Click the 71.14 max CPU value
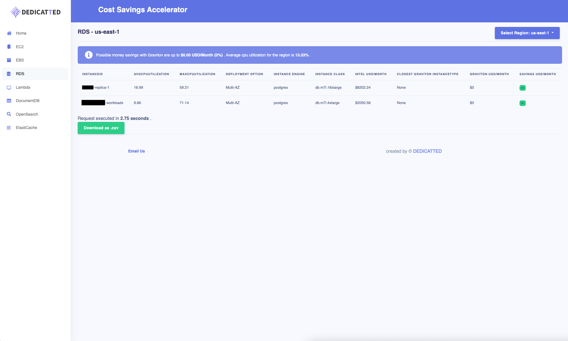Image resolution: width=568 pixels, height=341 pixels. tap(184, 103)
